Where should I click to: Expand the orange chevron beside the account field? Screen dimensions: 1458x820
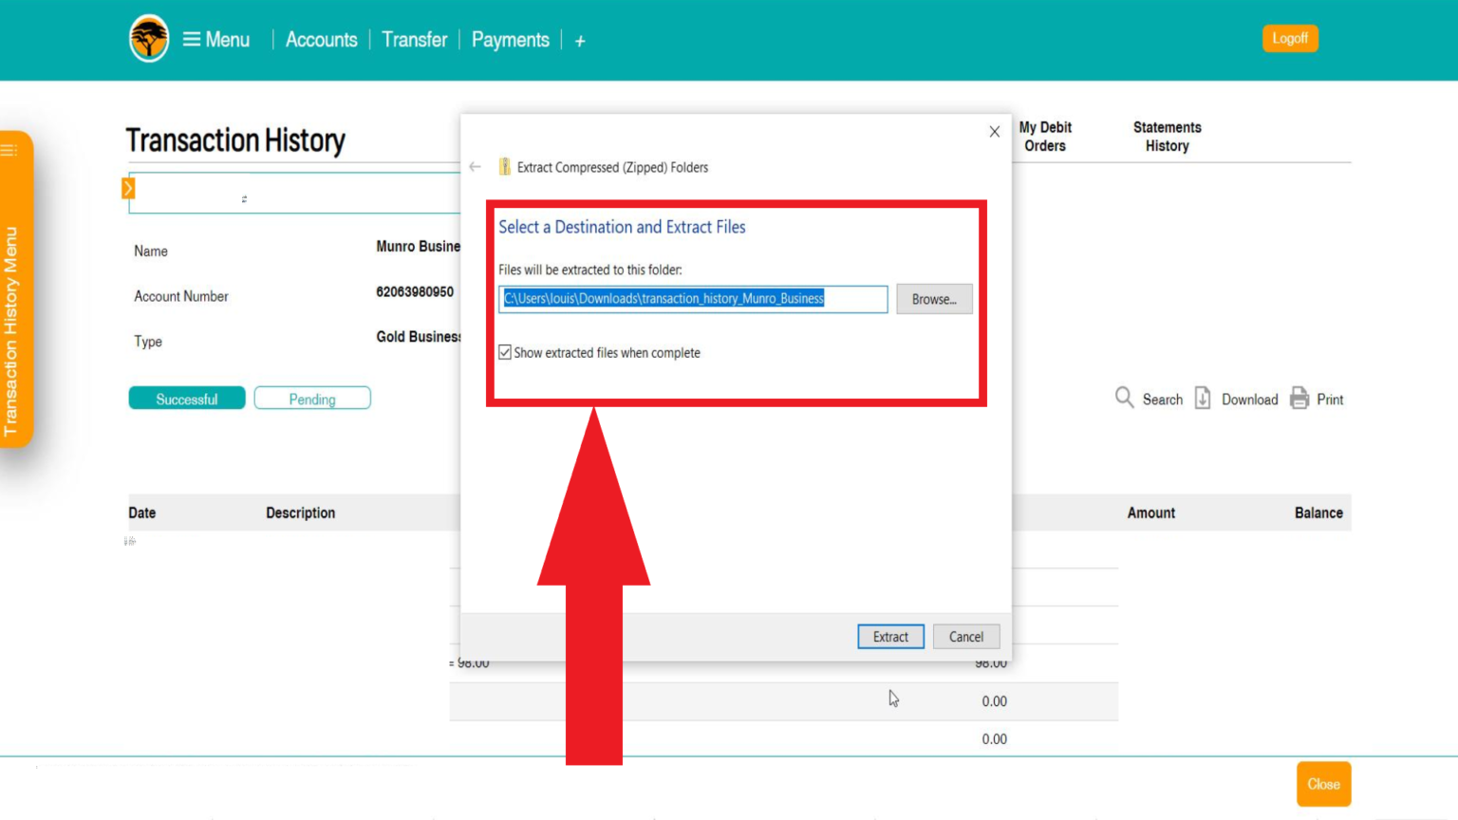[x=128, y=188]
